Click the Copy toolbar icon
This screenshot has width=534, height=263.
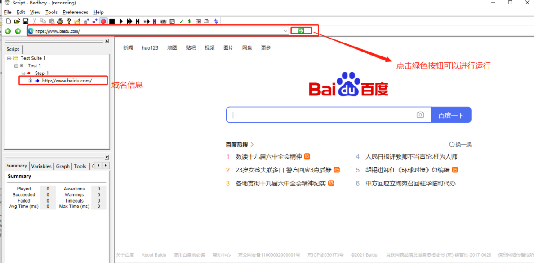point(43,22)
